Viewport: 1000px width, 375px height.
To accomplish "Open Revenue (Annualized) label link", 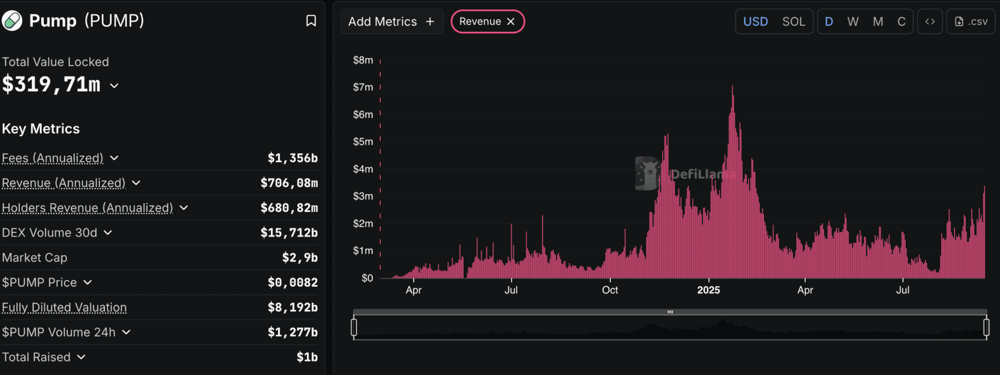I will click(64, 183).
